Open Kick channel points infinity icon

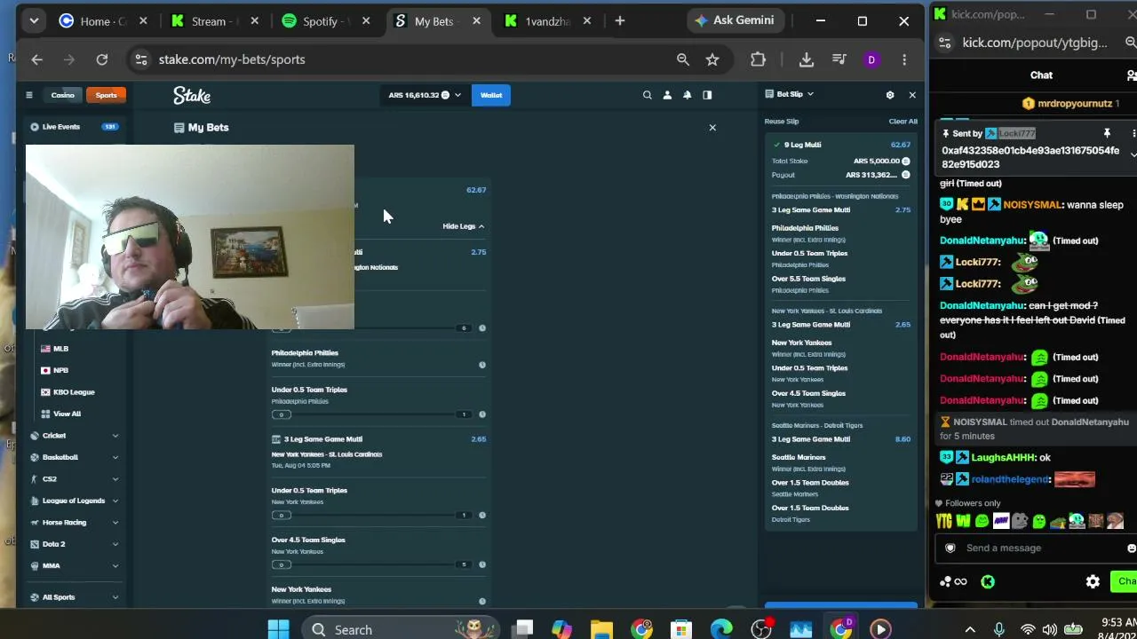tap(960, 582)
